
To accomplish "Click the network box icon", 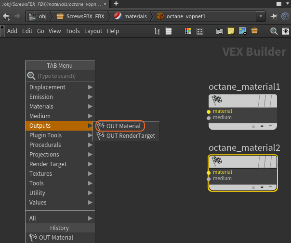I will point(219,31).
